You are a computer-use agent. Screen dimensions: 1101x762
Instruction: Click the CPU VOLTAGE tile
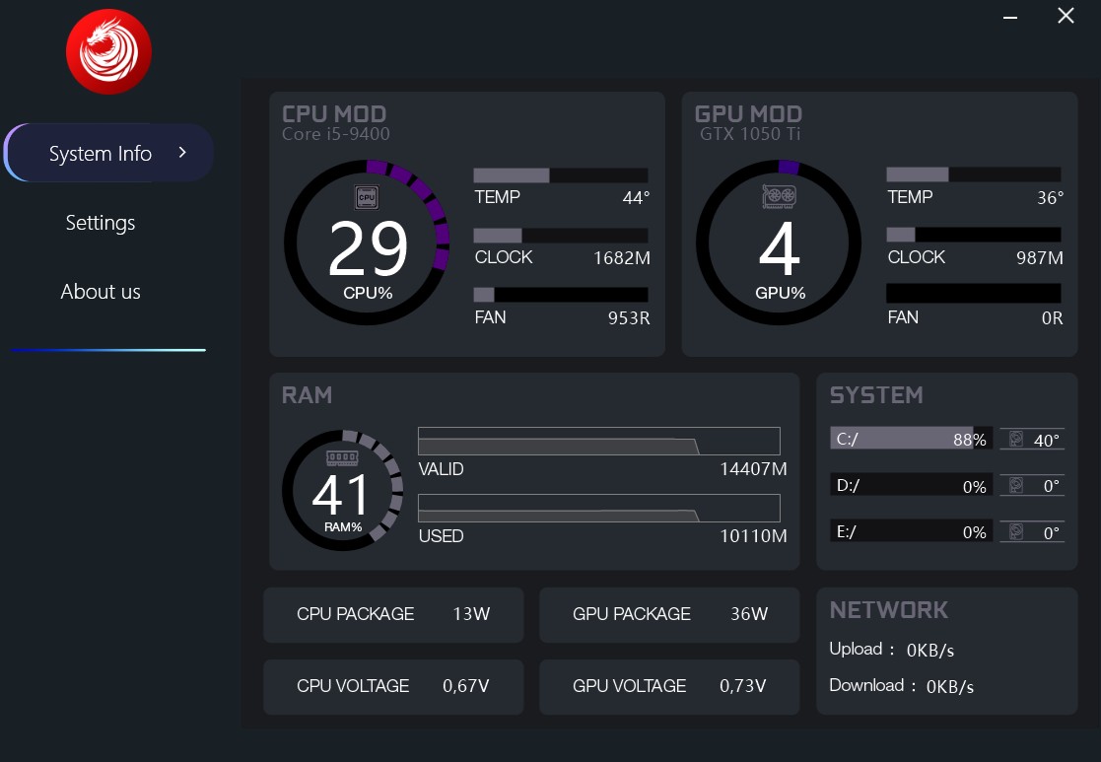pos(393,687)
